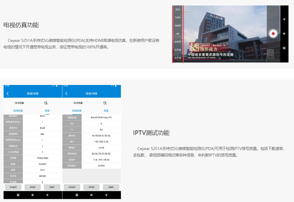
Task: Open 质量 tab on right phone
Action: coord(106,111)
